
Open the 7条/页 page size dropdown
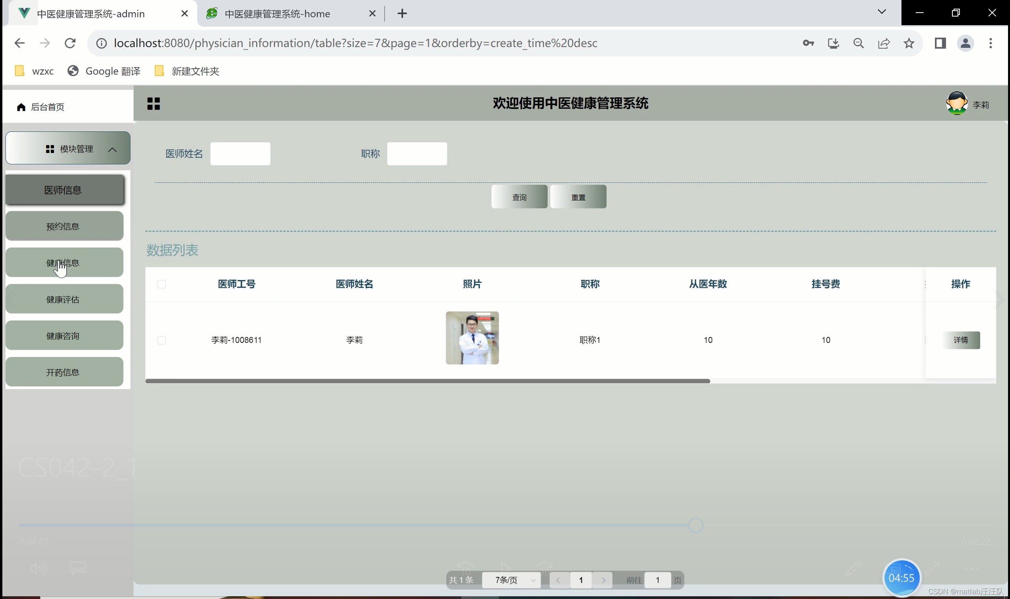click(x=511, y=580)
